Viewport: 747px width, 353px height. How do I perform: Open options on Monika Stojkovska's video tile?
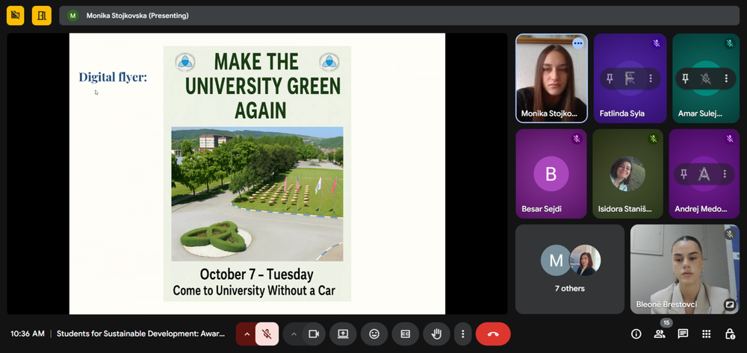577,43
